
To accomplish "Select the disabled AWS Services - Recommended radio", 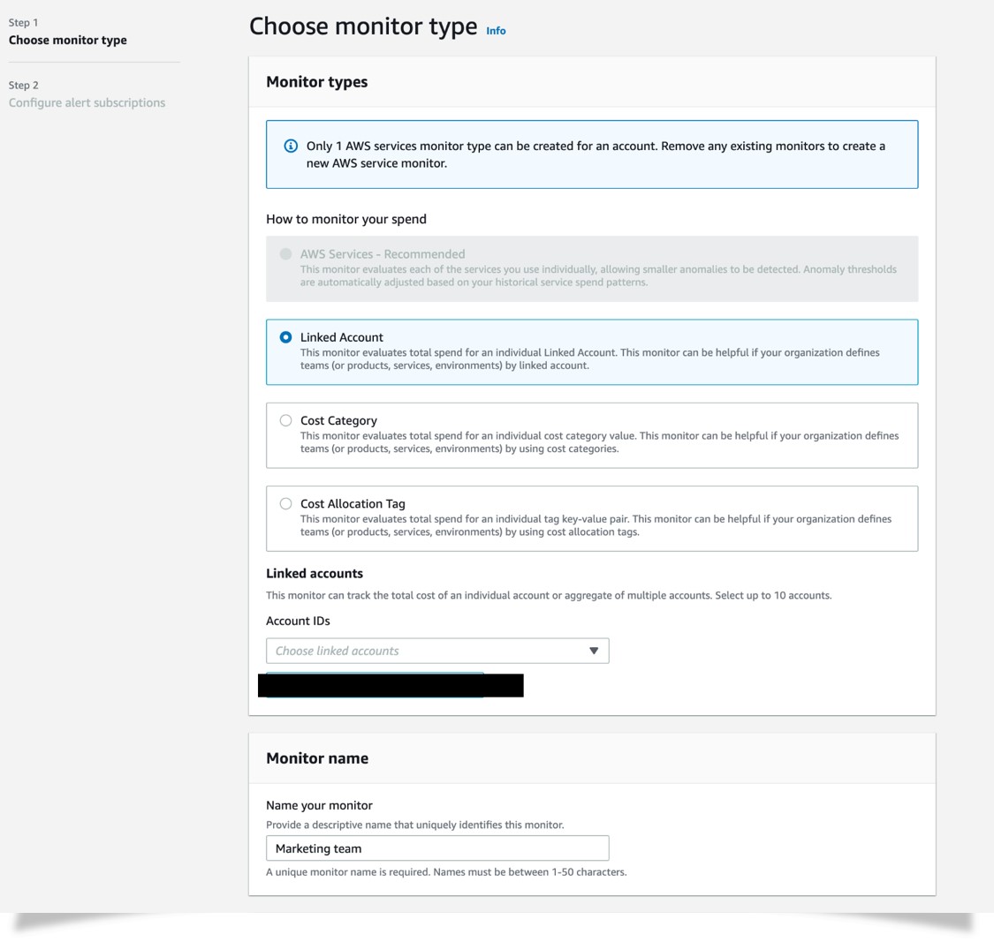I will 286,254.
